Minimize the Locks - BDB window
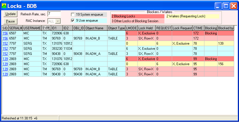 [218, 6]
